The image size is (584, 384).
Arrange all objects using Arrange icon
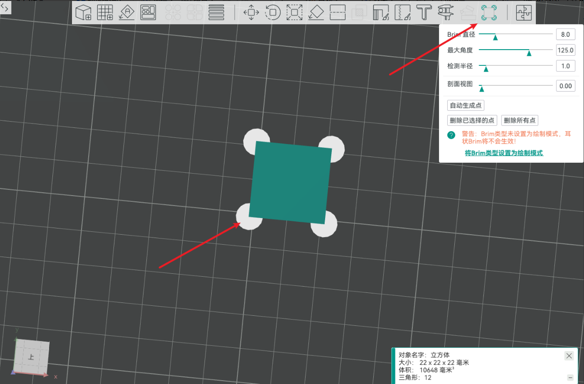coord(148,13)
